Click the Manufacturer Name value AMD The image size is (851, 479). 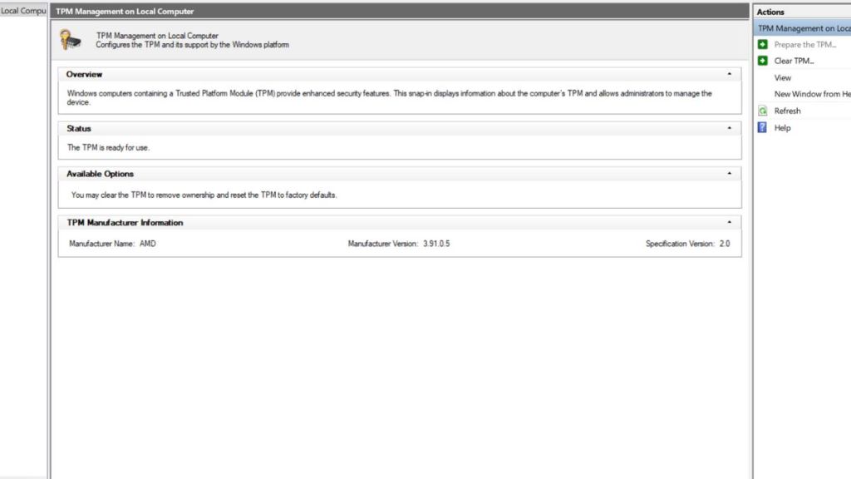click(x=147, y=244)
